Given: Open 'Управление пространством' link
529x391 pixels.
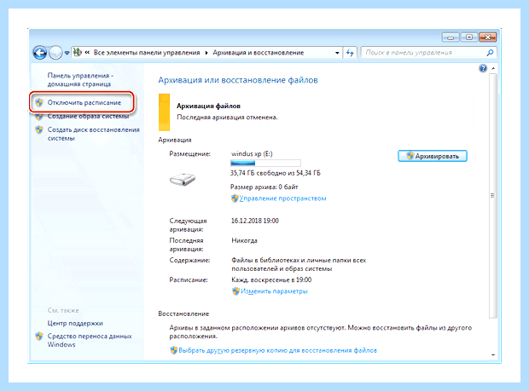Looking at the screenshot, I should coord(282,198).
